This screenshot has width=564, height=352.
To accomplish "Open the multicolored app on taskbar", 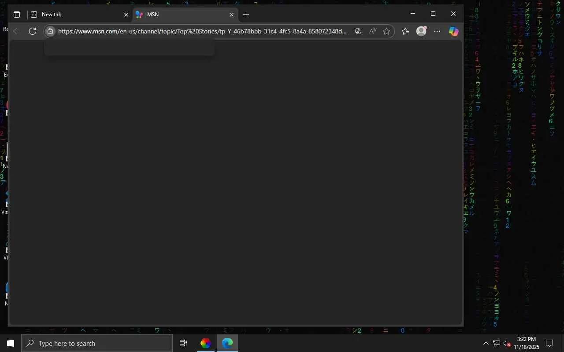I will [205, 343].
